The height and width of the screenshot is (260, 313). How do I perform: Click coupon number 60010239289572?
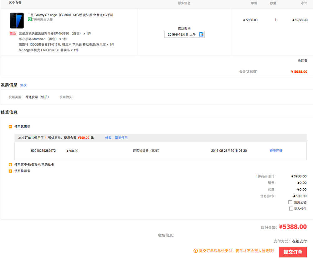point(43,151)
